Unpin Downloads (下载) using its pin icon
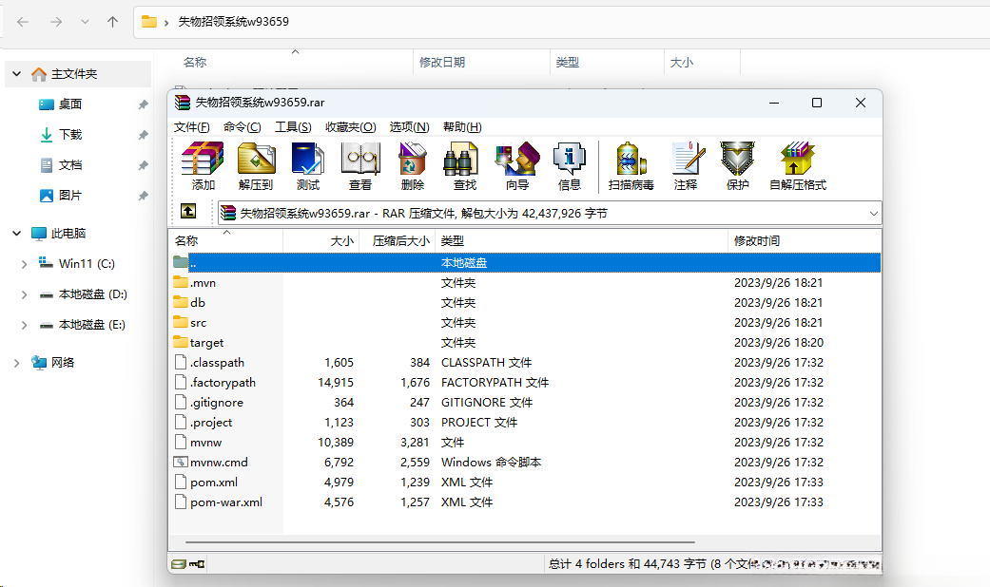The width and height of the screenshot is (990, 587). 143,135
